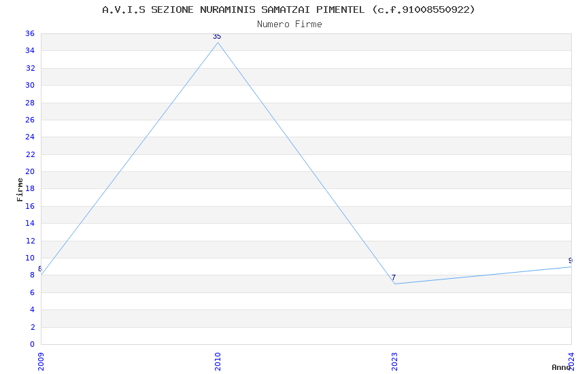
Task: Click the y-axis tick value 14
Action: point(30,223)
